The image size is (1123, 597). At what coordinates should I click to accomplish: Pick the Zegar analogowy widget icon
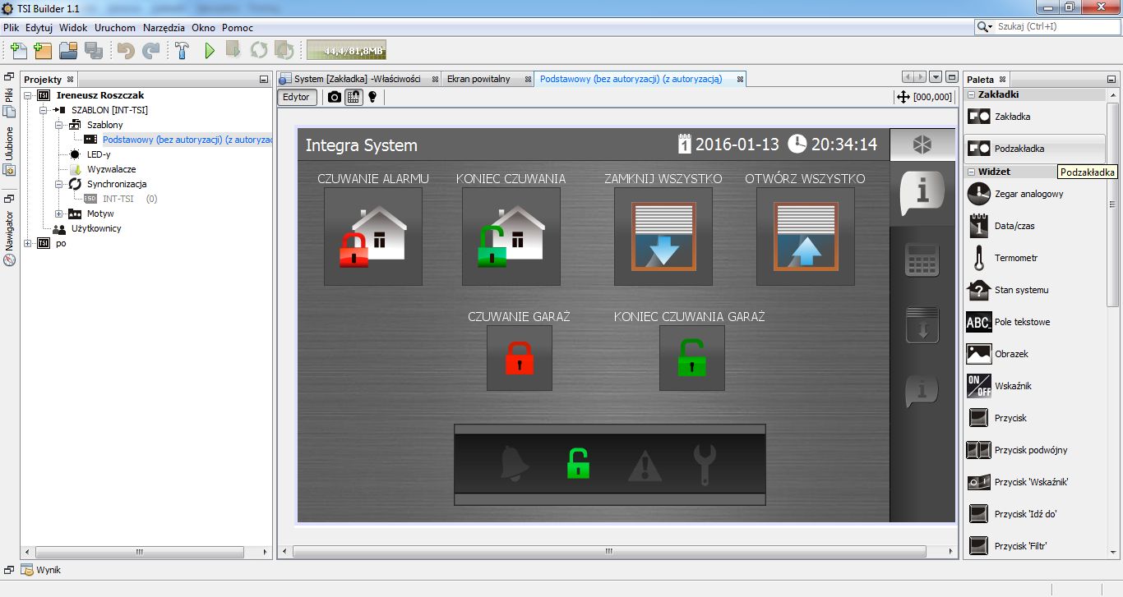(978, 194)
